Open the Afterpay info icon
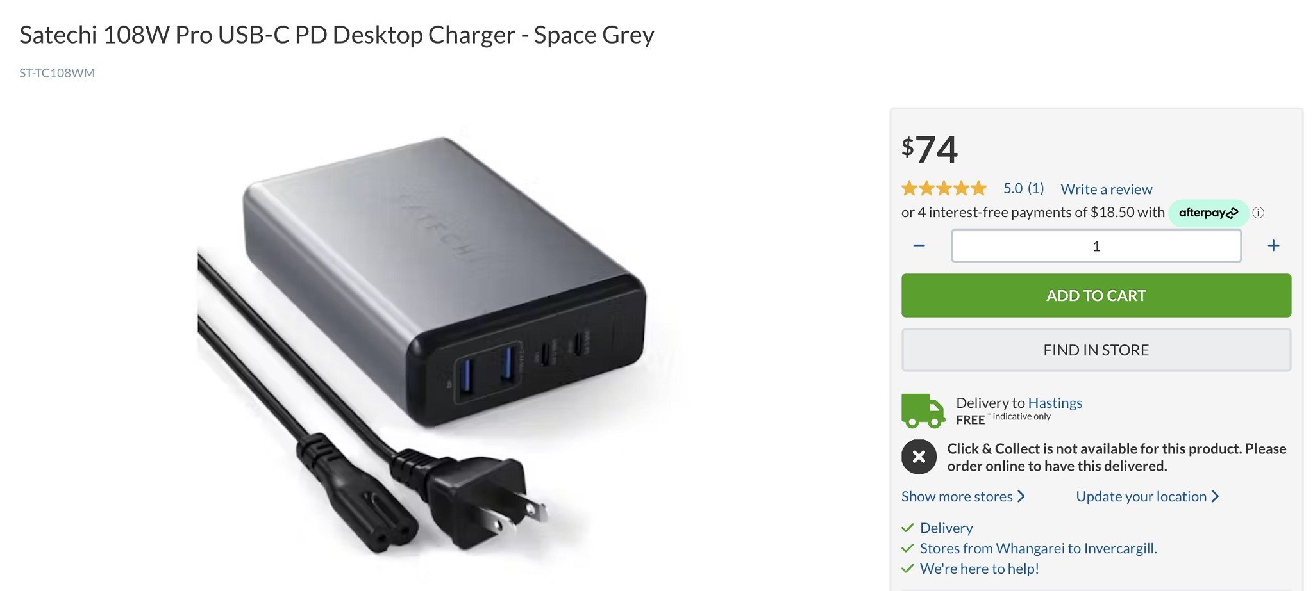Screen dimensions: 1313x591 [x=1259, y=213]
